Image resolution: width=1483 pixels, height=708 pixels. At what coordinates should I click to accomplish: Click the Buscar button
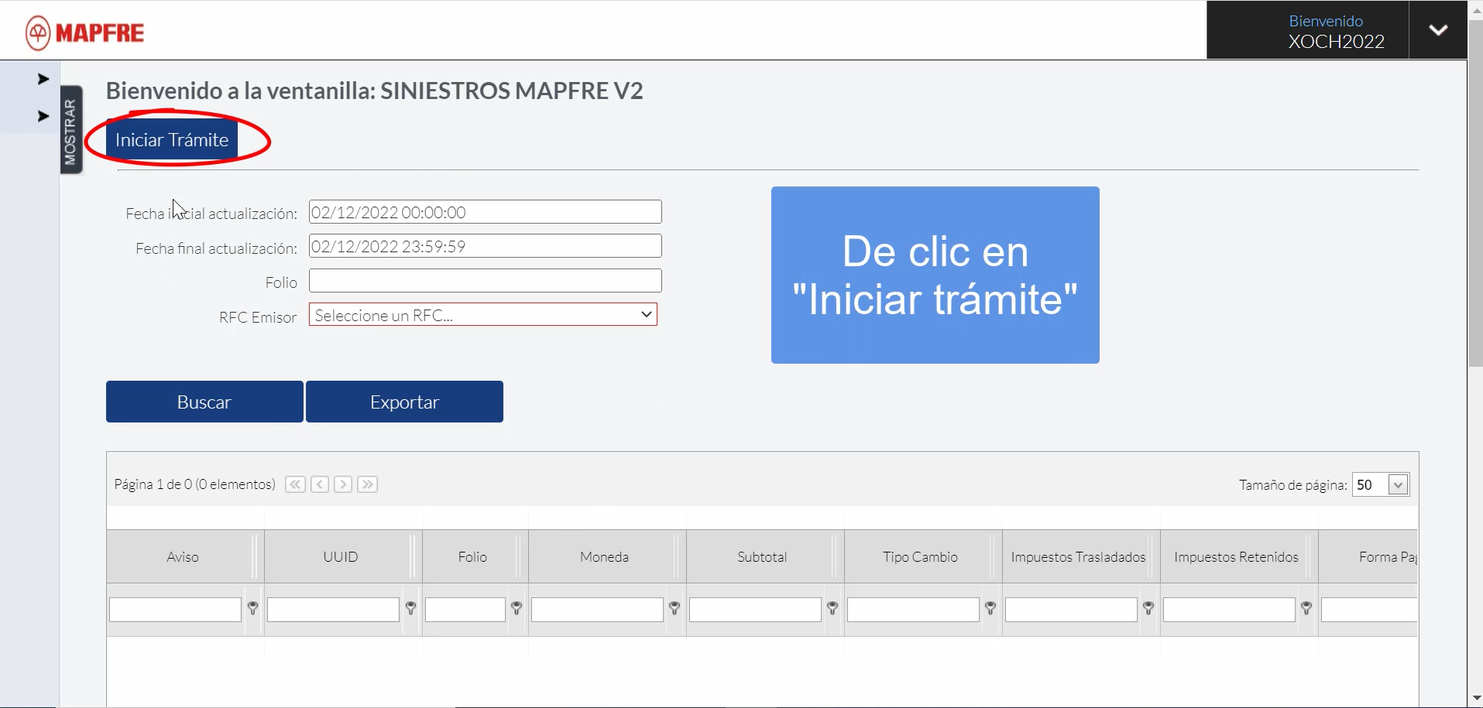204,402
